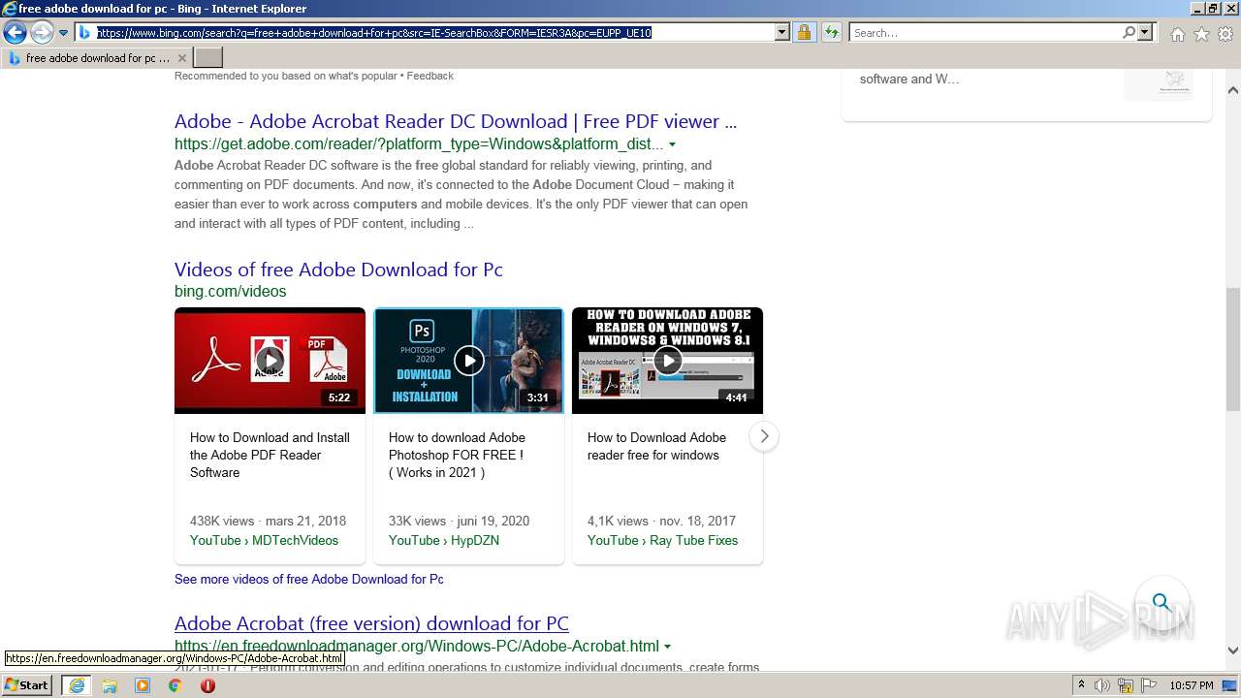Screen dimensions: 1241x698
Task: Play the Photoshop 2020 3:31 video thumbnail
Action: [468, 361]
